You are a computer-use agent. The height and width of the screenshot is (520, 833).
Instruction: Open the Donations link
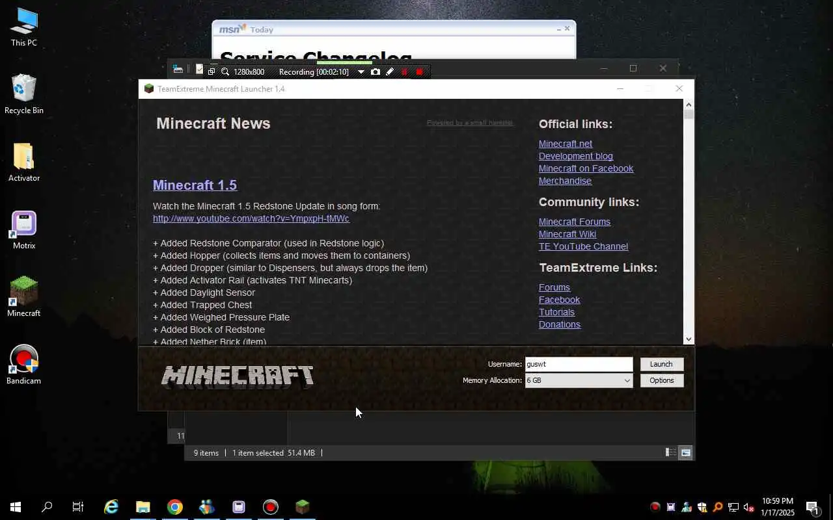[560, 324]
